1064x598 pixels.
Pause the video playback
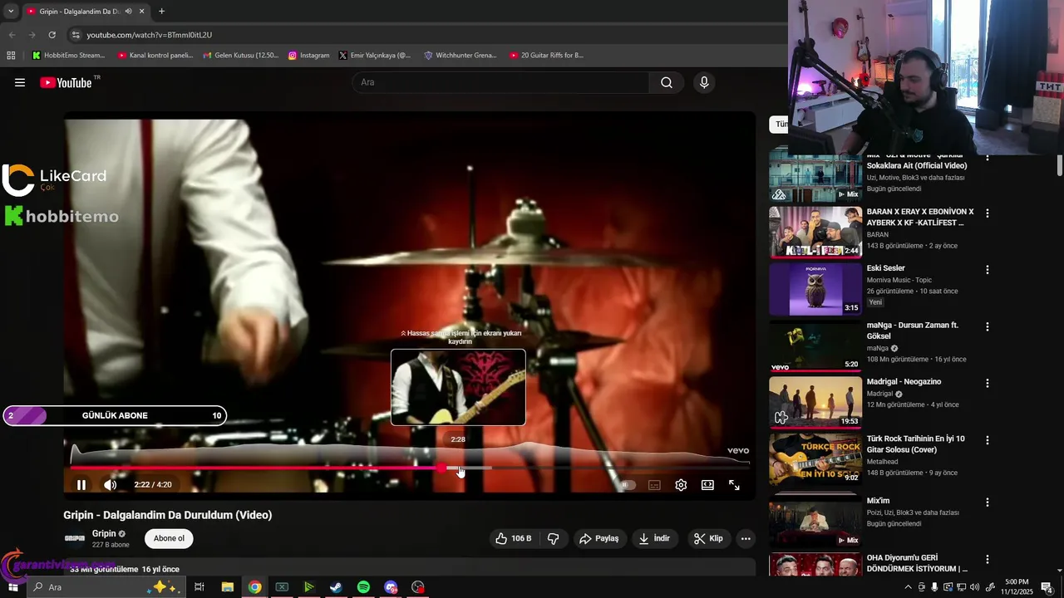(x=81, y=485)
